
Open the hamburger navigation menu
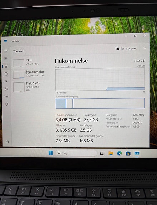point(6,51)
